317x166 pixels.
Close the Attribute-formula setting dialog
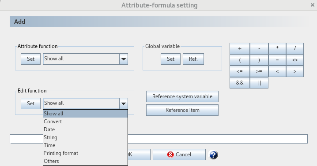click(x=312, y=5)
